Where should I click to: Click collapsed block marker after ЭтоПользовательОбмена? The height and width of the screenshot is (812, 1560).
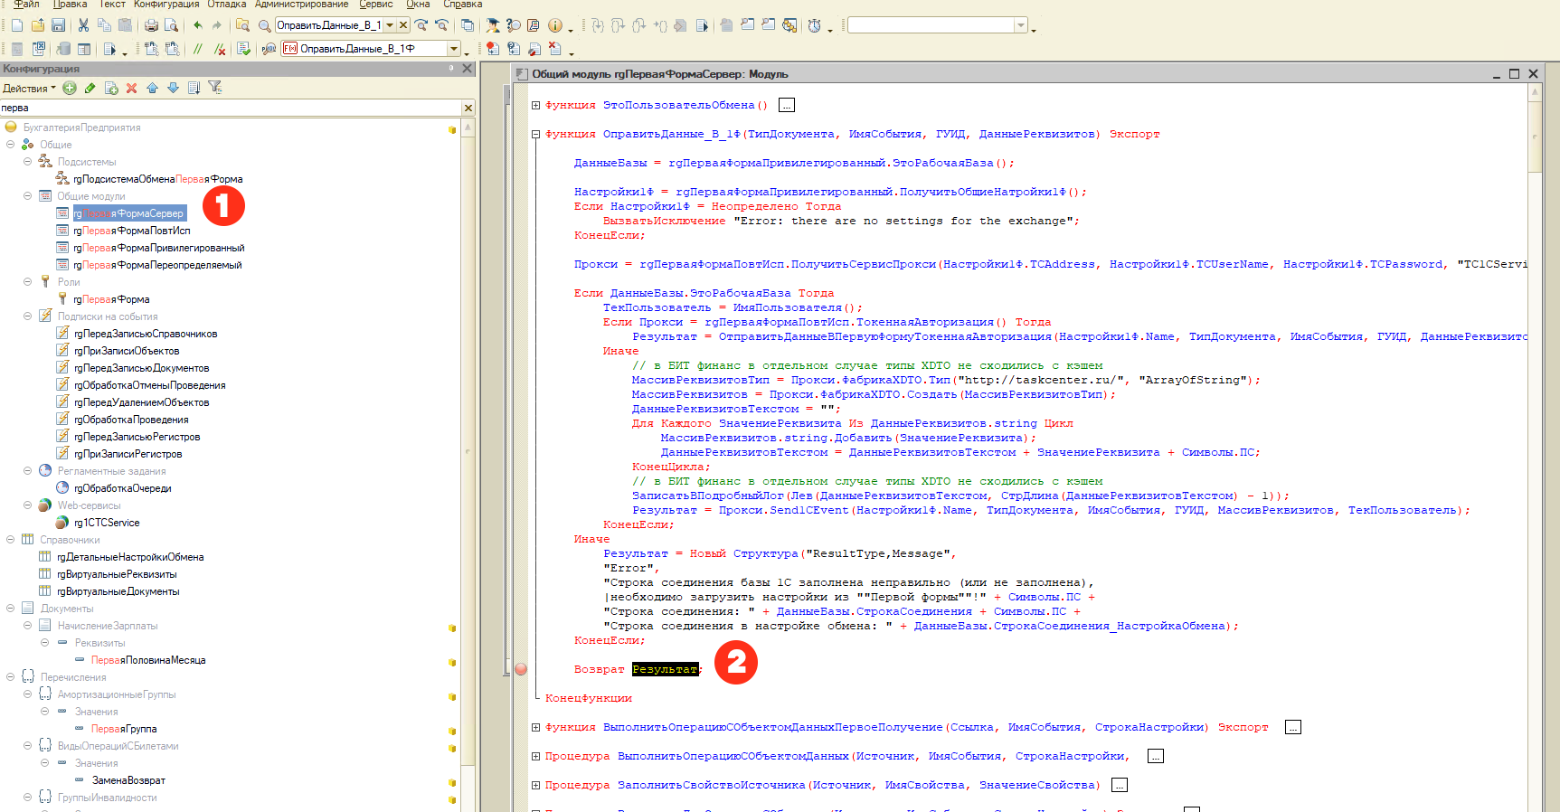(x=787, y=105)
